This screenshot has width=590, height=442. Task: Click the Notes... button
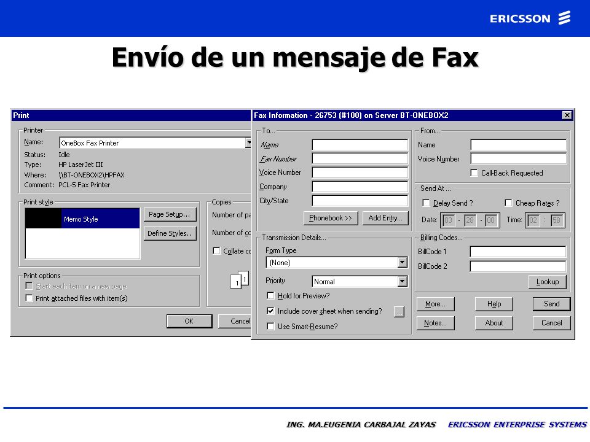click(x=435, y=323)
